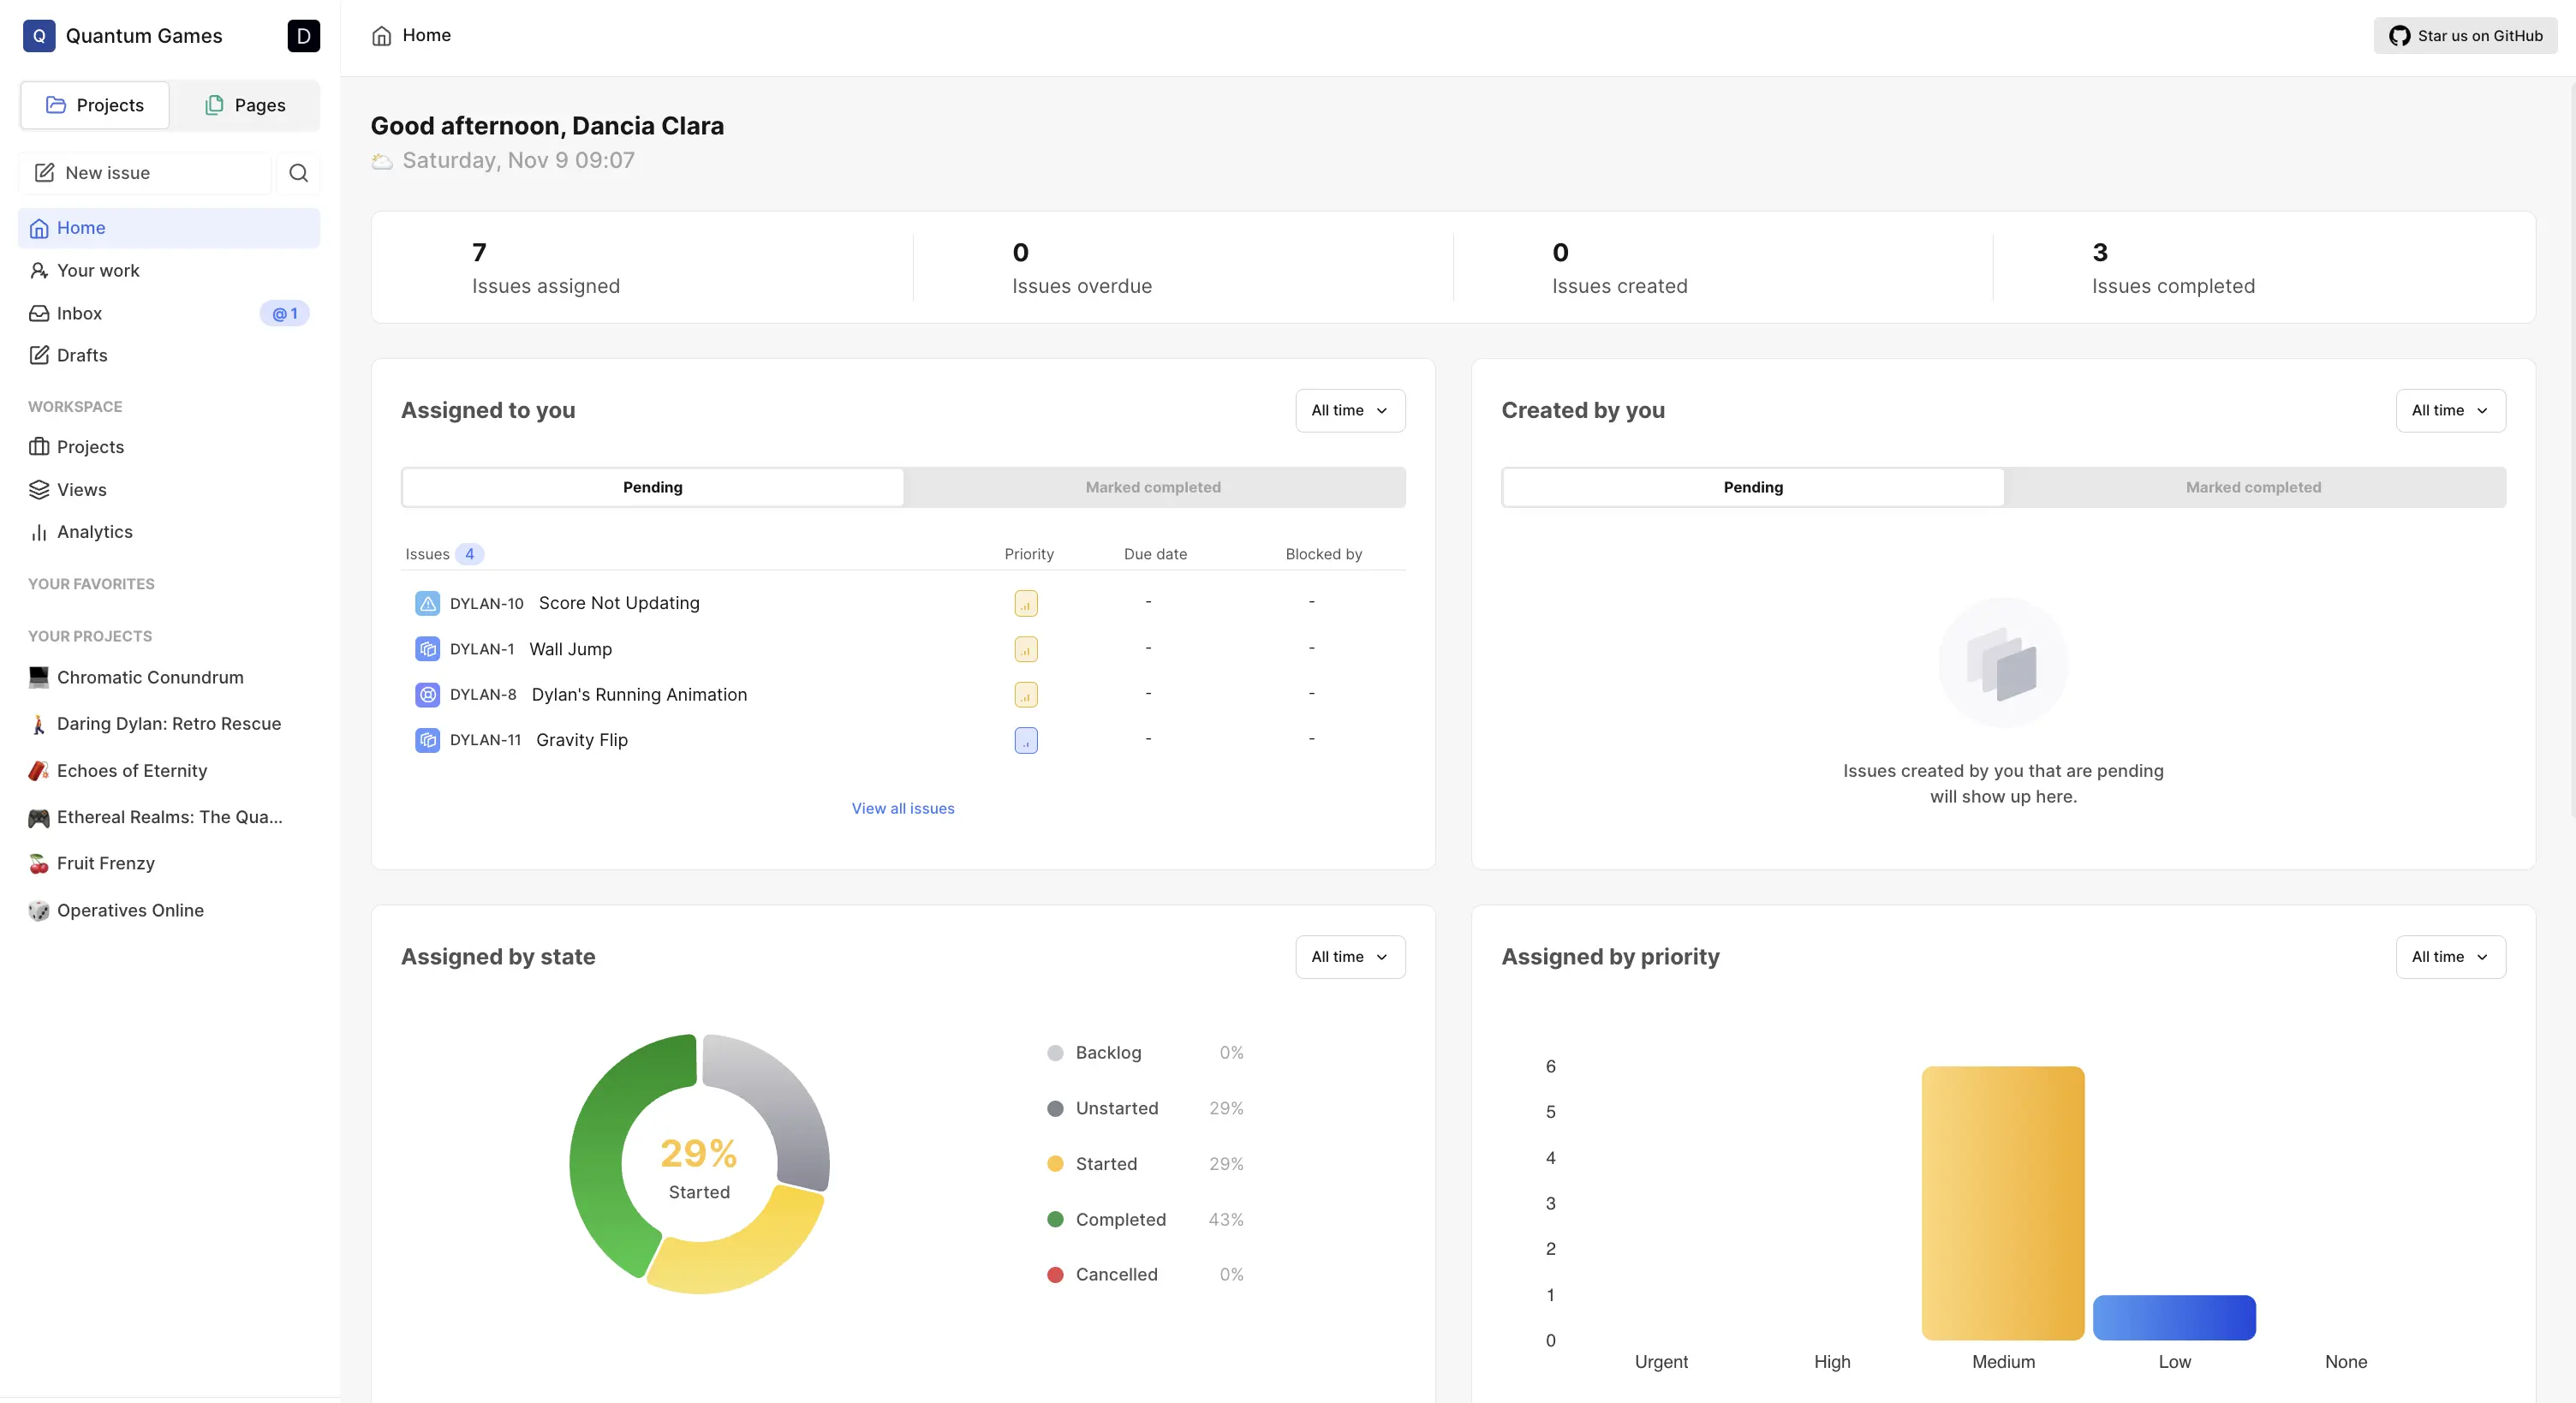Select Marked completed in Assigned to you
Screen dimensions: 2576x1403
[1153, 487]
